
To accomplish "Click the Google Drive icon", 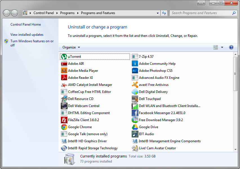I will [135, 127].
